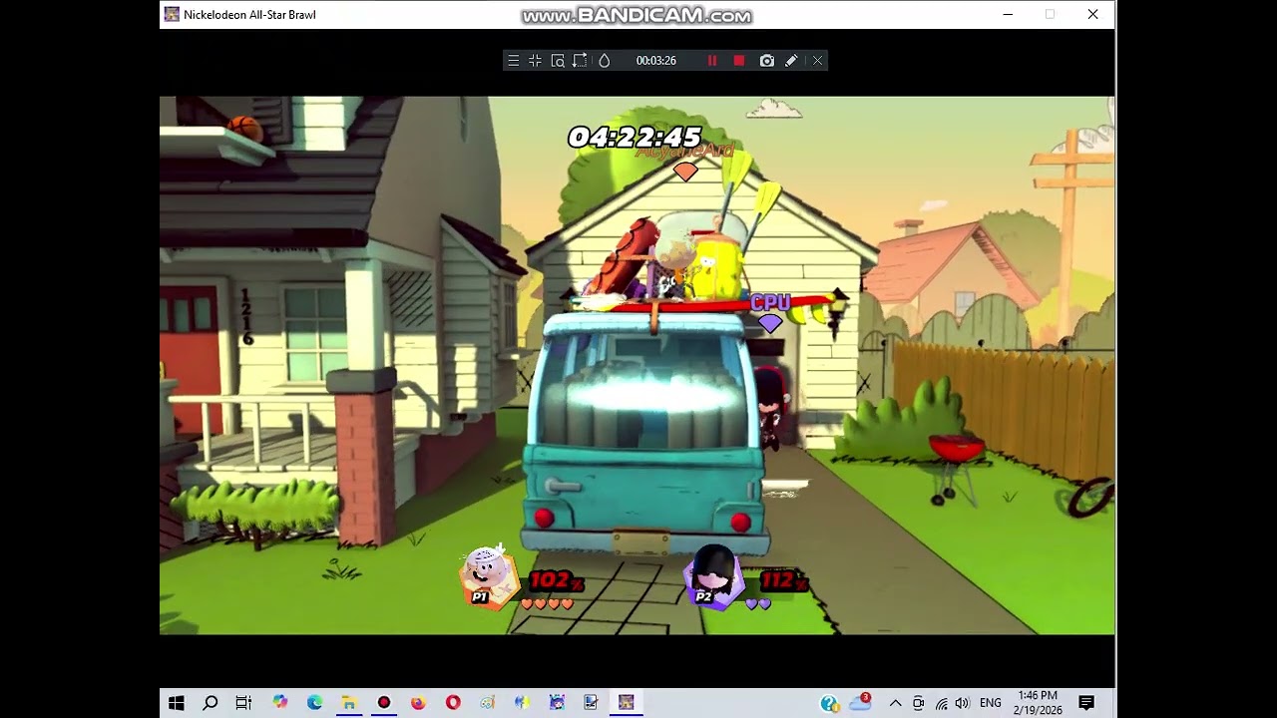Click the water drop icon in Bandicam bar
This screenshot has width=1277, height=718.
tap(604, 61)
